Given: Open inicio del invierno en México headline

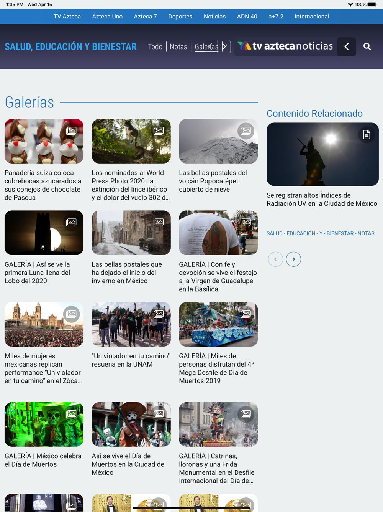Looking at the screenshot, I should click(x=127, y=273).
